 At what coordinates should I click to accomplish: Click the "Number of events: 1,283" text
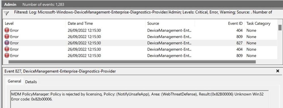pyautogui.click(x=43, y=5)
